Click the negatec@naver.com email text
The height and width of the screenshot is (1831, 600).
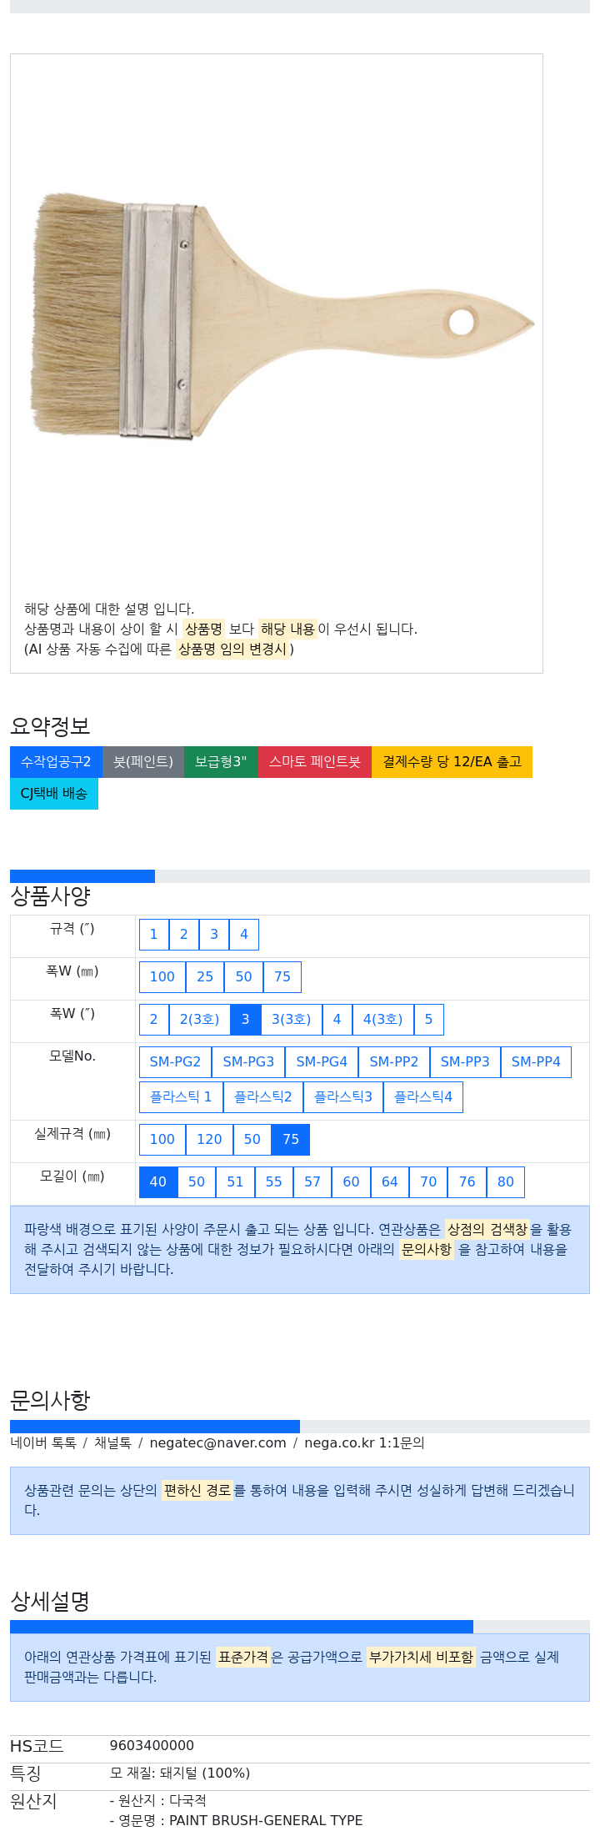coord(218,1443)
